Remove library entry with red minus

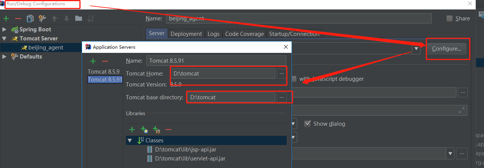tap(168, 129)
